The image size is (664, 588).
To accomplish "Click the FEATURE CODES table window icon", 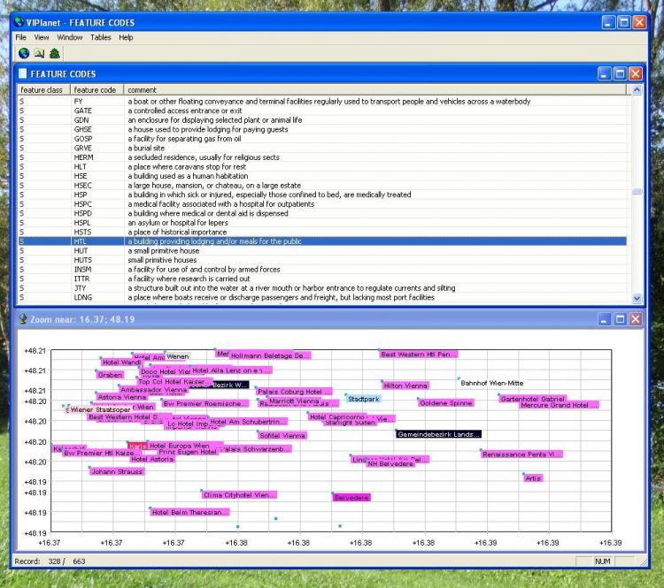I will (22, 73).
